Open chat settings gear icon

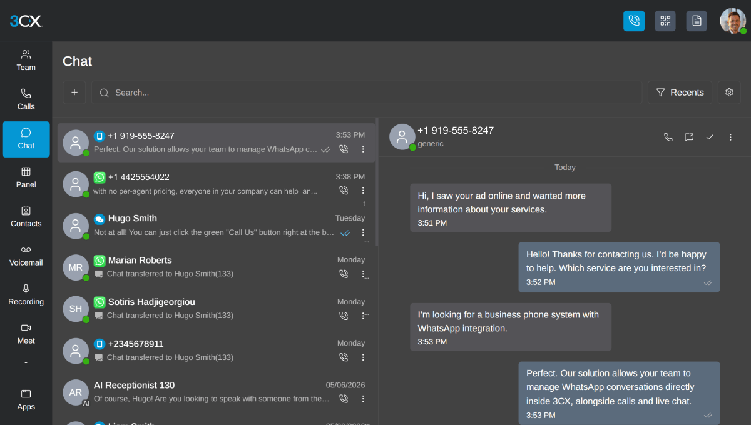coord(729,92)
